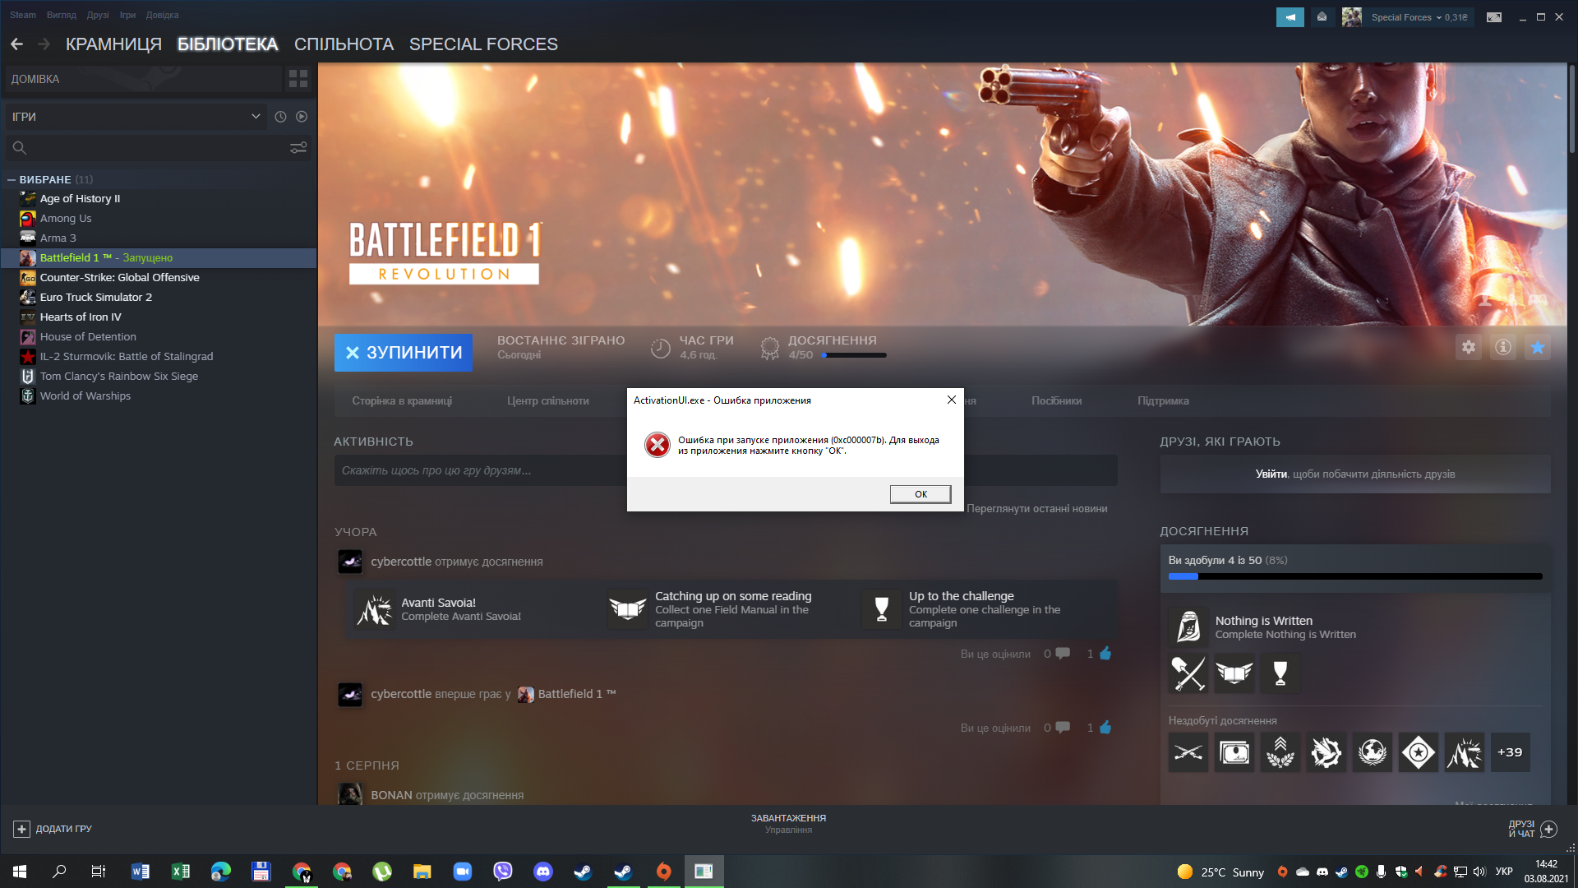This screenshot has width=1578, height=888.
Task: Open Посібники guides link
Action: pyautogui.click(x=1056, y=401)
